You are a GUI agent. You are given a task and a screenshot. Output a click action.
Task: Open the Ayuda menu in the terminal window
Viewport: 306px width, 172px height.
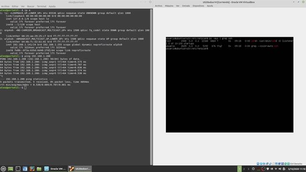coord(52,6)
